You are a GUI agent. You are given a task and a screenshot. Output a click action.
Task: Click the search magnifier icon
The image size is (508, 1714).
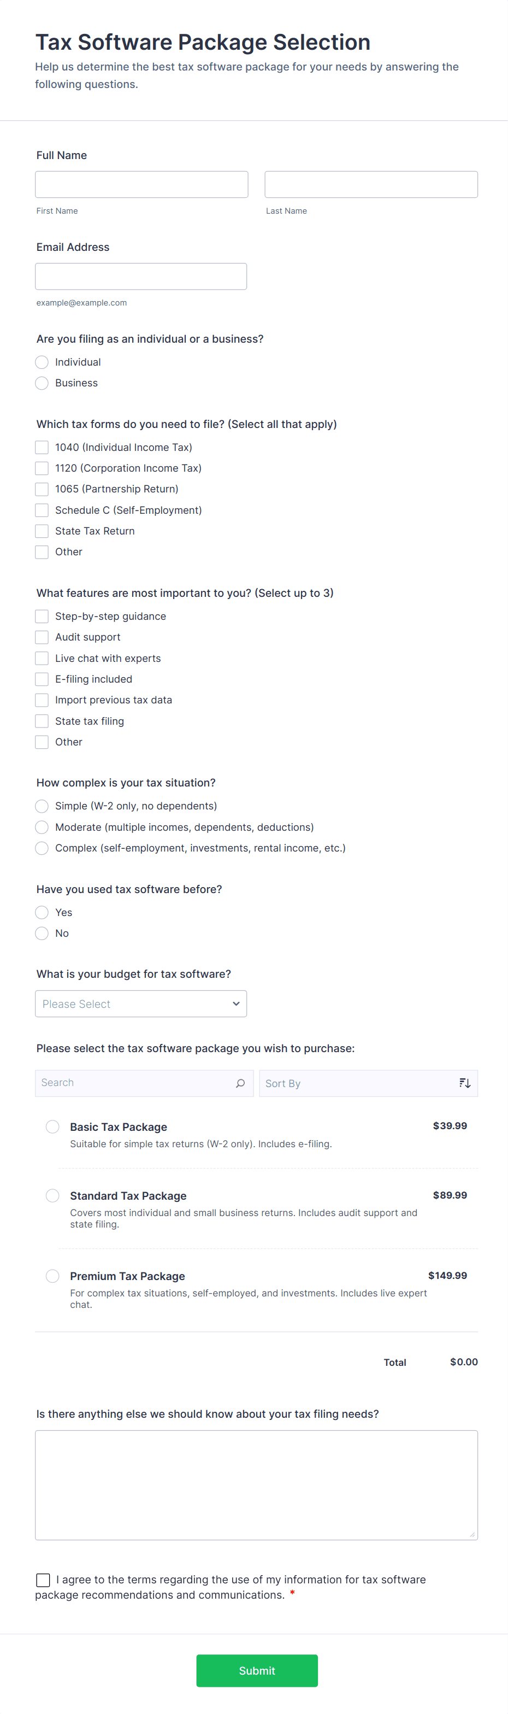pos(240,1083)
